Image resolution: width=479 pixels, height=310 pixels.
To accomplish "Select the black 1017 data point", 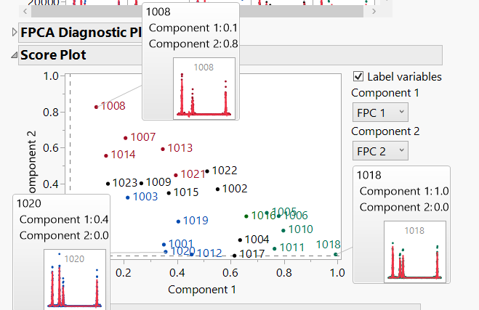I will [234, 255].
